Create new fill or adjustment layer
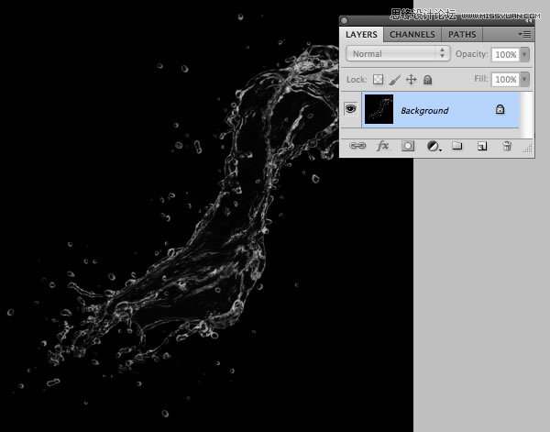Viewport: 550px width, 432px height. [433, 145]
